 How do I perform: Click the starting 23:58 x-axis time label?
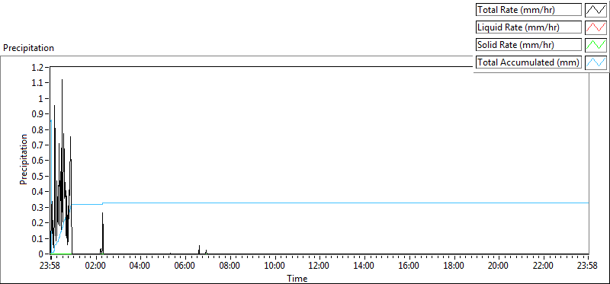[50, 266]
